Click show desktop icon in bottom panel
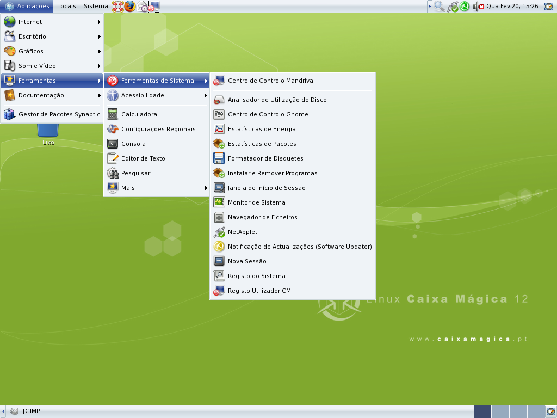The width and height of the screenshot is (557, 418). coord(550,411)
